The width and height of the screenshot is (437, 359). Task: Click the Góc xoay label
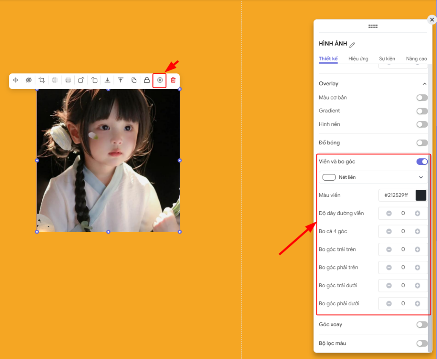click(x=331, y=324)
